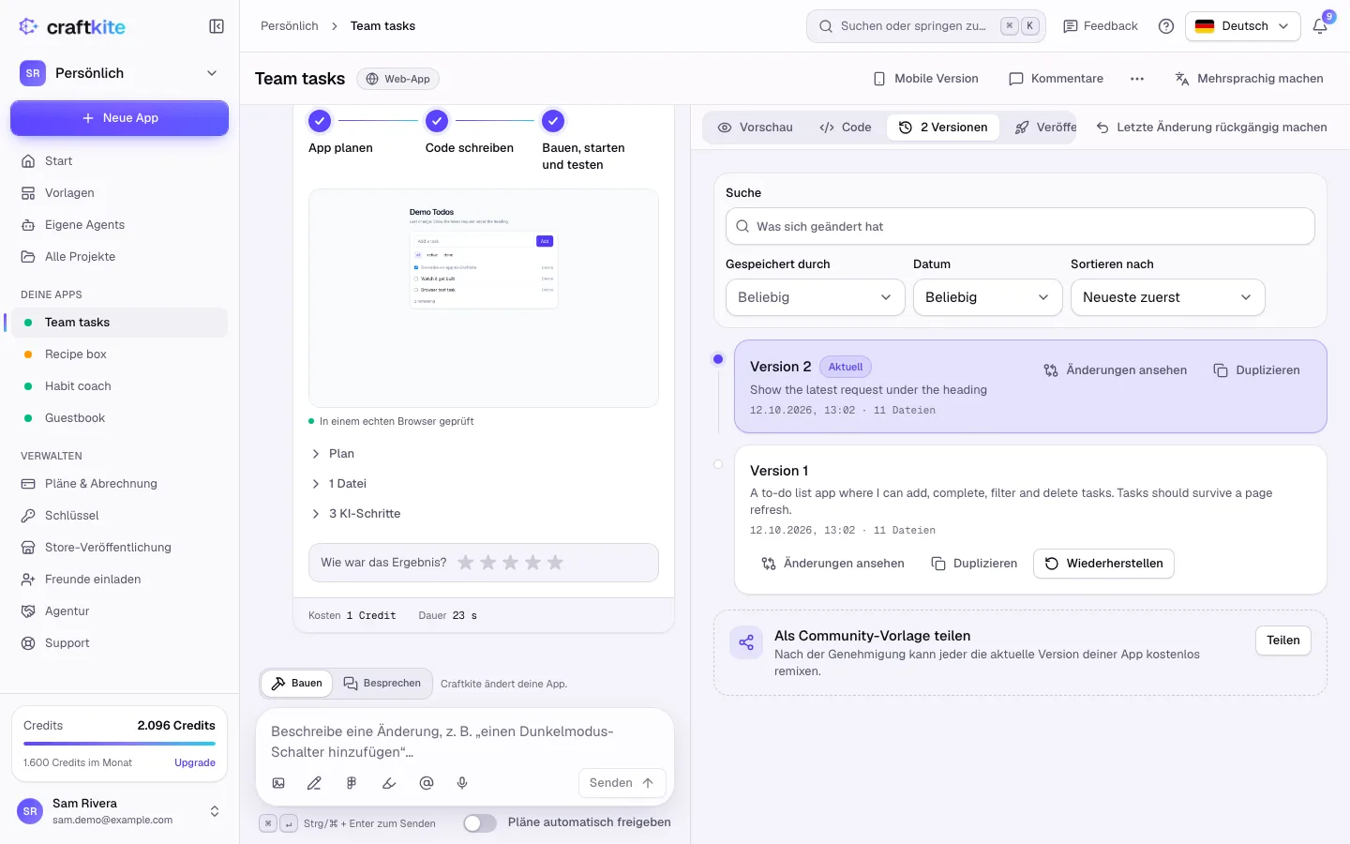Switch to Code tab
The image size is (1350, 844).
(846, 128)
